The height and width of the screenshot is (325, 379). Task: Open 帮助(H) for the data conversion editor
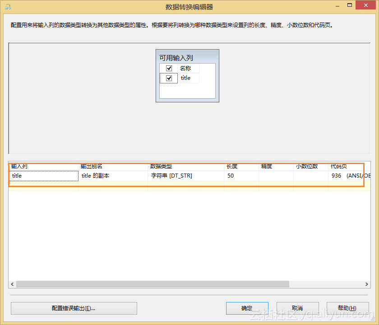coord(348,308)
